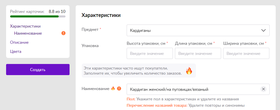
Task: Click the large flame emoji in the hint banner
Action: pos(189,71)
